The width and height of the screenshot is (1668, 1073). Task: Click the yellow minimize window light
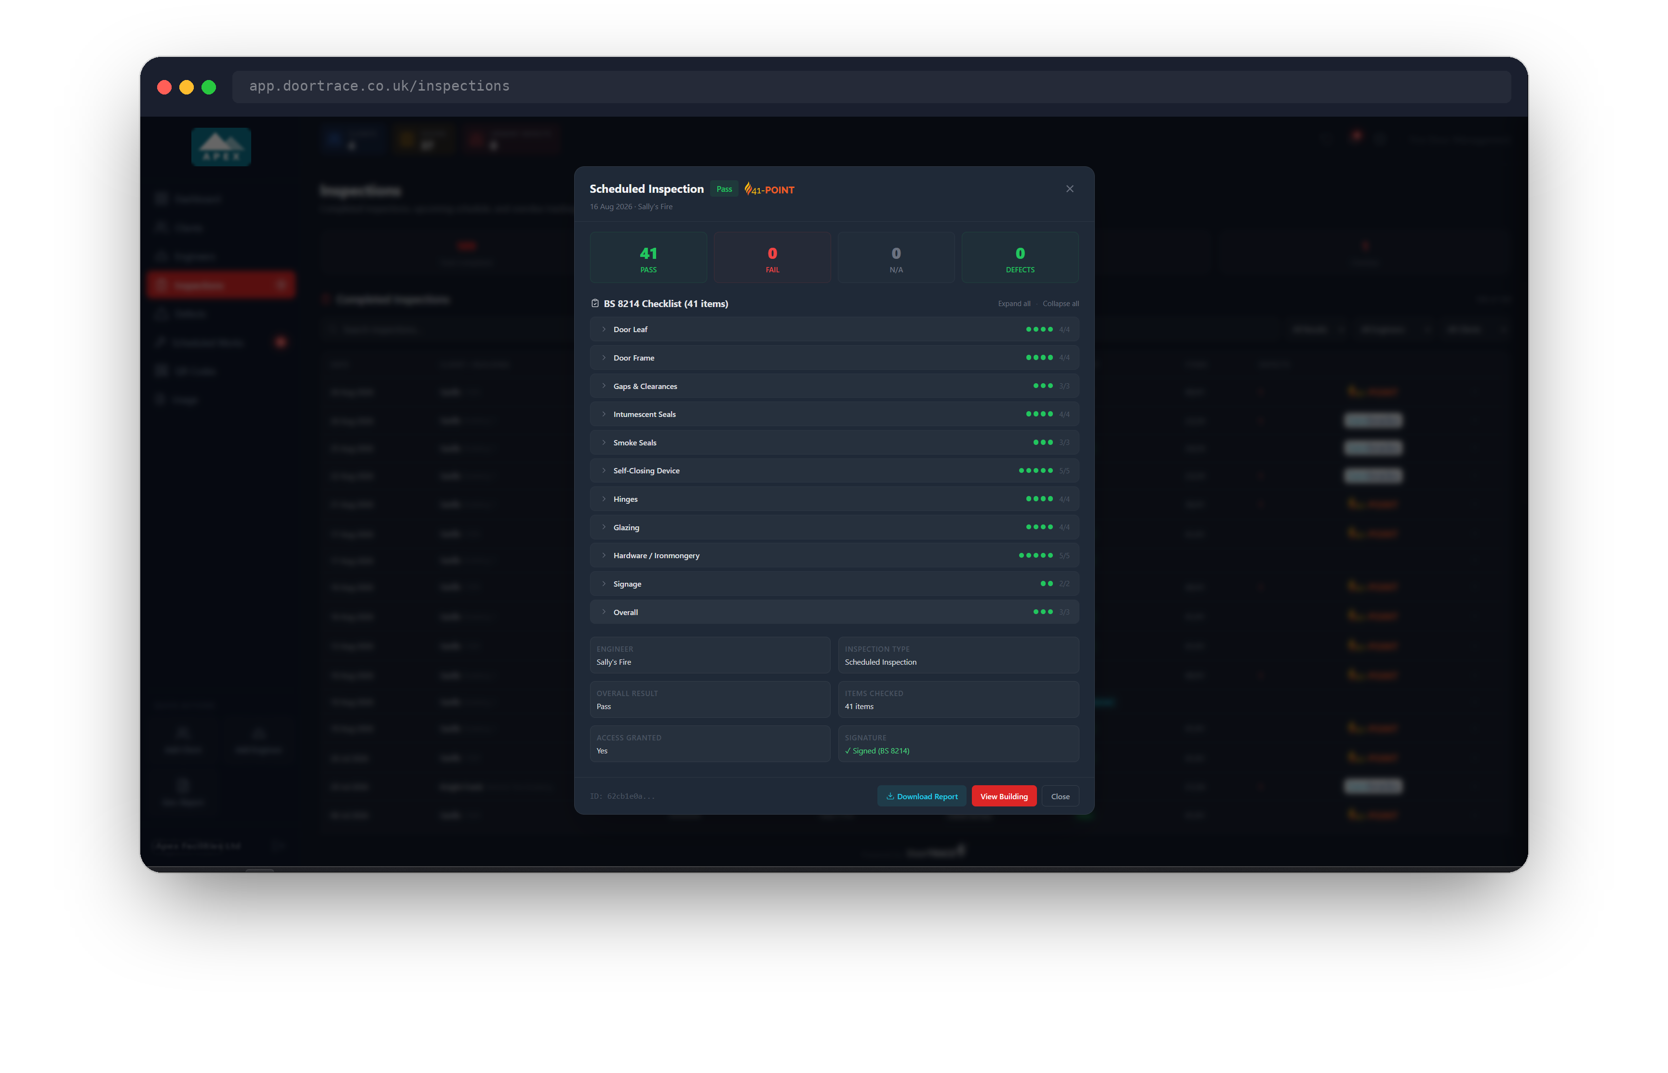(186, 87)
